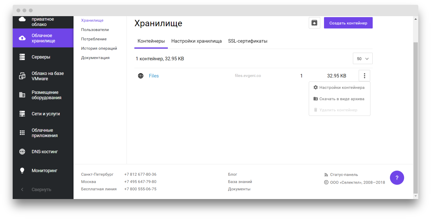431x221 pixels.
Task: Click the VMware cloud icon
Action: tap(22, 76)
